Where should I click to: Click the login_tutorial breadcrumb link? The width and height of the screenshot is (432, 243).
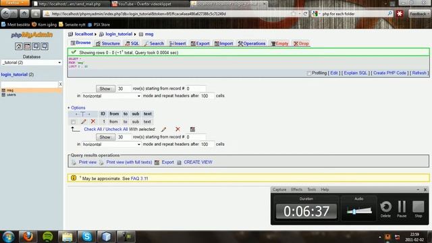click(119, 34)
